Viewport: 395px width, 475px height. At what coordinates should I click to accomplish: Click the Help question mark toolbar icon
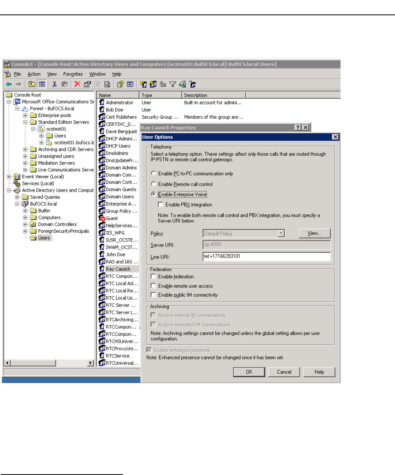click(121, 84)
